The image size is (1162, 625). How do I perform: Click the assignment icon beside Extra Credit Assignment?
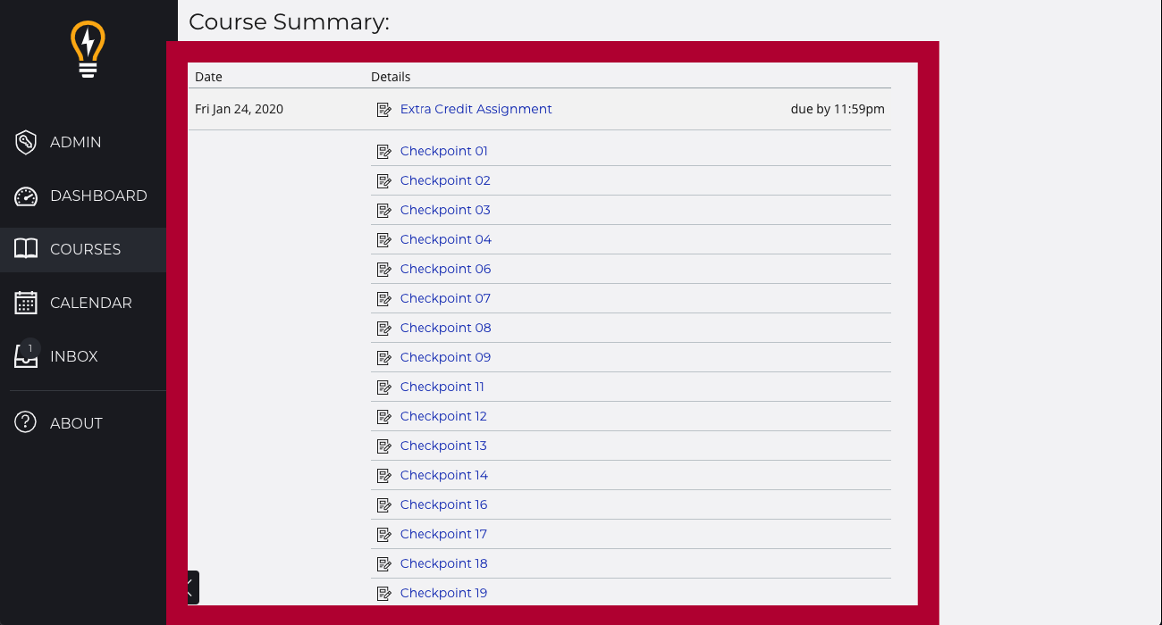384,110
